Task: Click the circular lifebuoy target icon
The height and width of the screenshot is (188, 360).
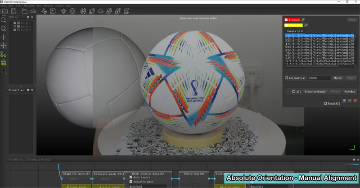Action: pos(72,11)
